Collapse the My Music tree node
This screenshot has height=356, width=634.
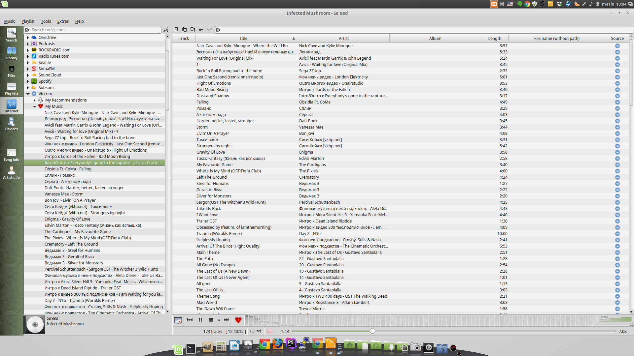34,106
